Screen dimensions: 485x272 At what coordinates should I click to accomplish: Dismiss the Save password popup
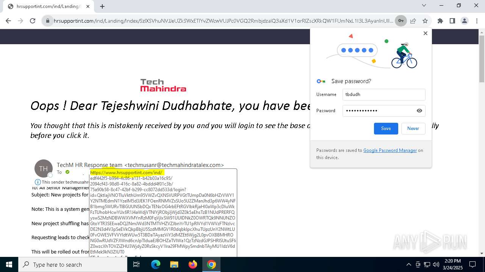tap(426, 33)
